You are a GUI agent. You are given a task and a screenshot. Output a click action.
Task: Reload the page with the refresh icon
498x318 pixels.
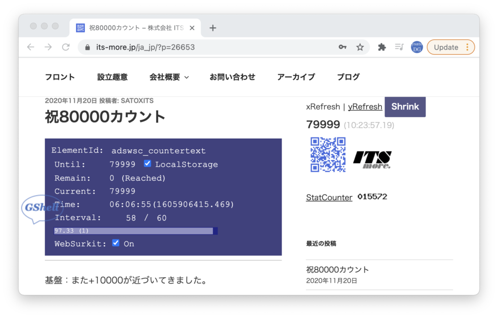point(66,47)
